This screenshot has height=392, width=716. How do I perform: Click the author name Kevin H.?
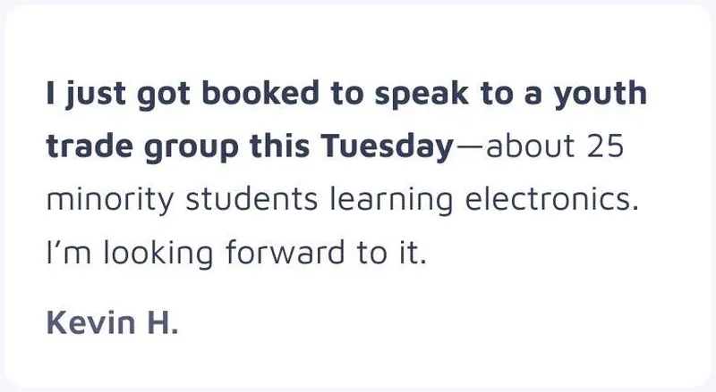(x=113, y=322)
